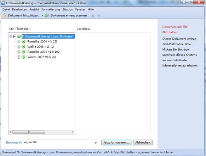The width and height of the screenshot is (206, 156).
Task: Click the horizontal scrollbar thumb in placeholder list
Action: click(29, 132)
